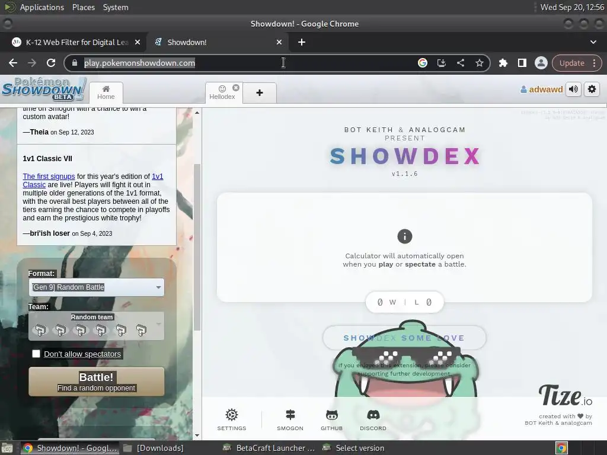
Task: Click the address bar URL field
Action: tap(248, 63)
